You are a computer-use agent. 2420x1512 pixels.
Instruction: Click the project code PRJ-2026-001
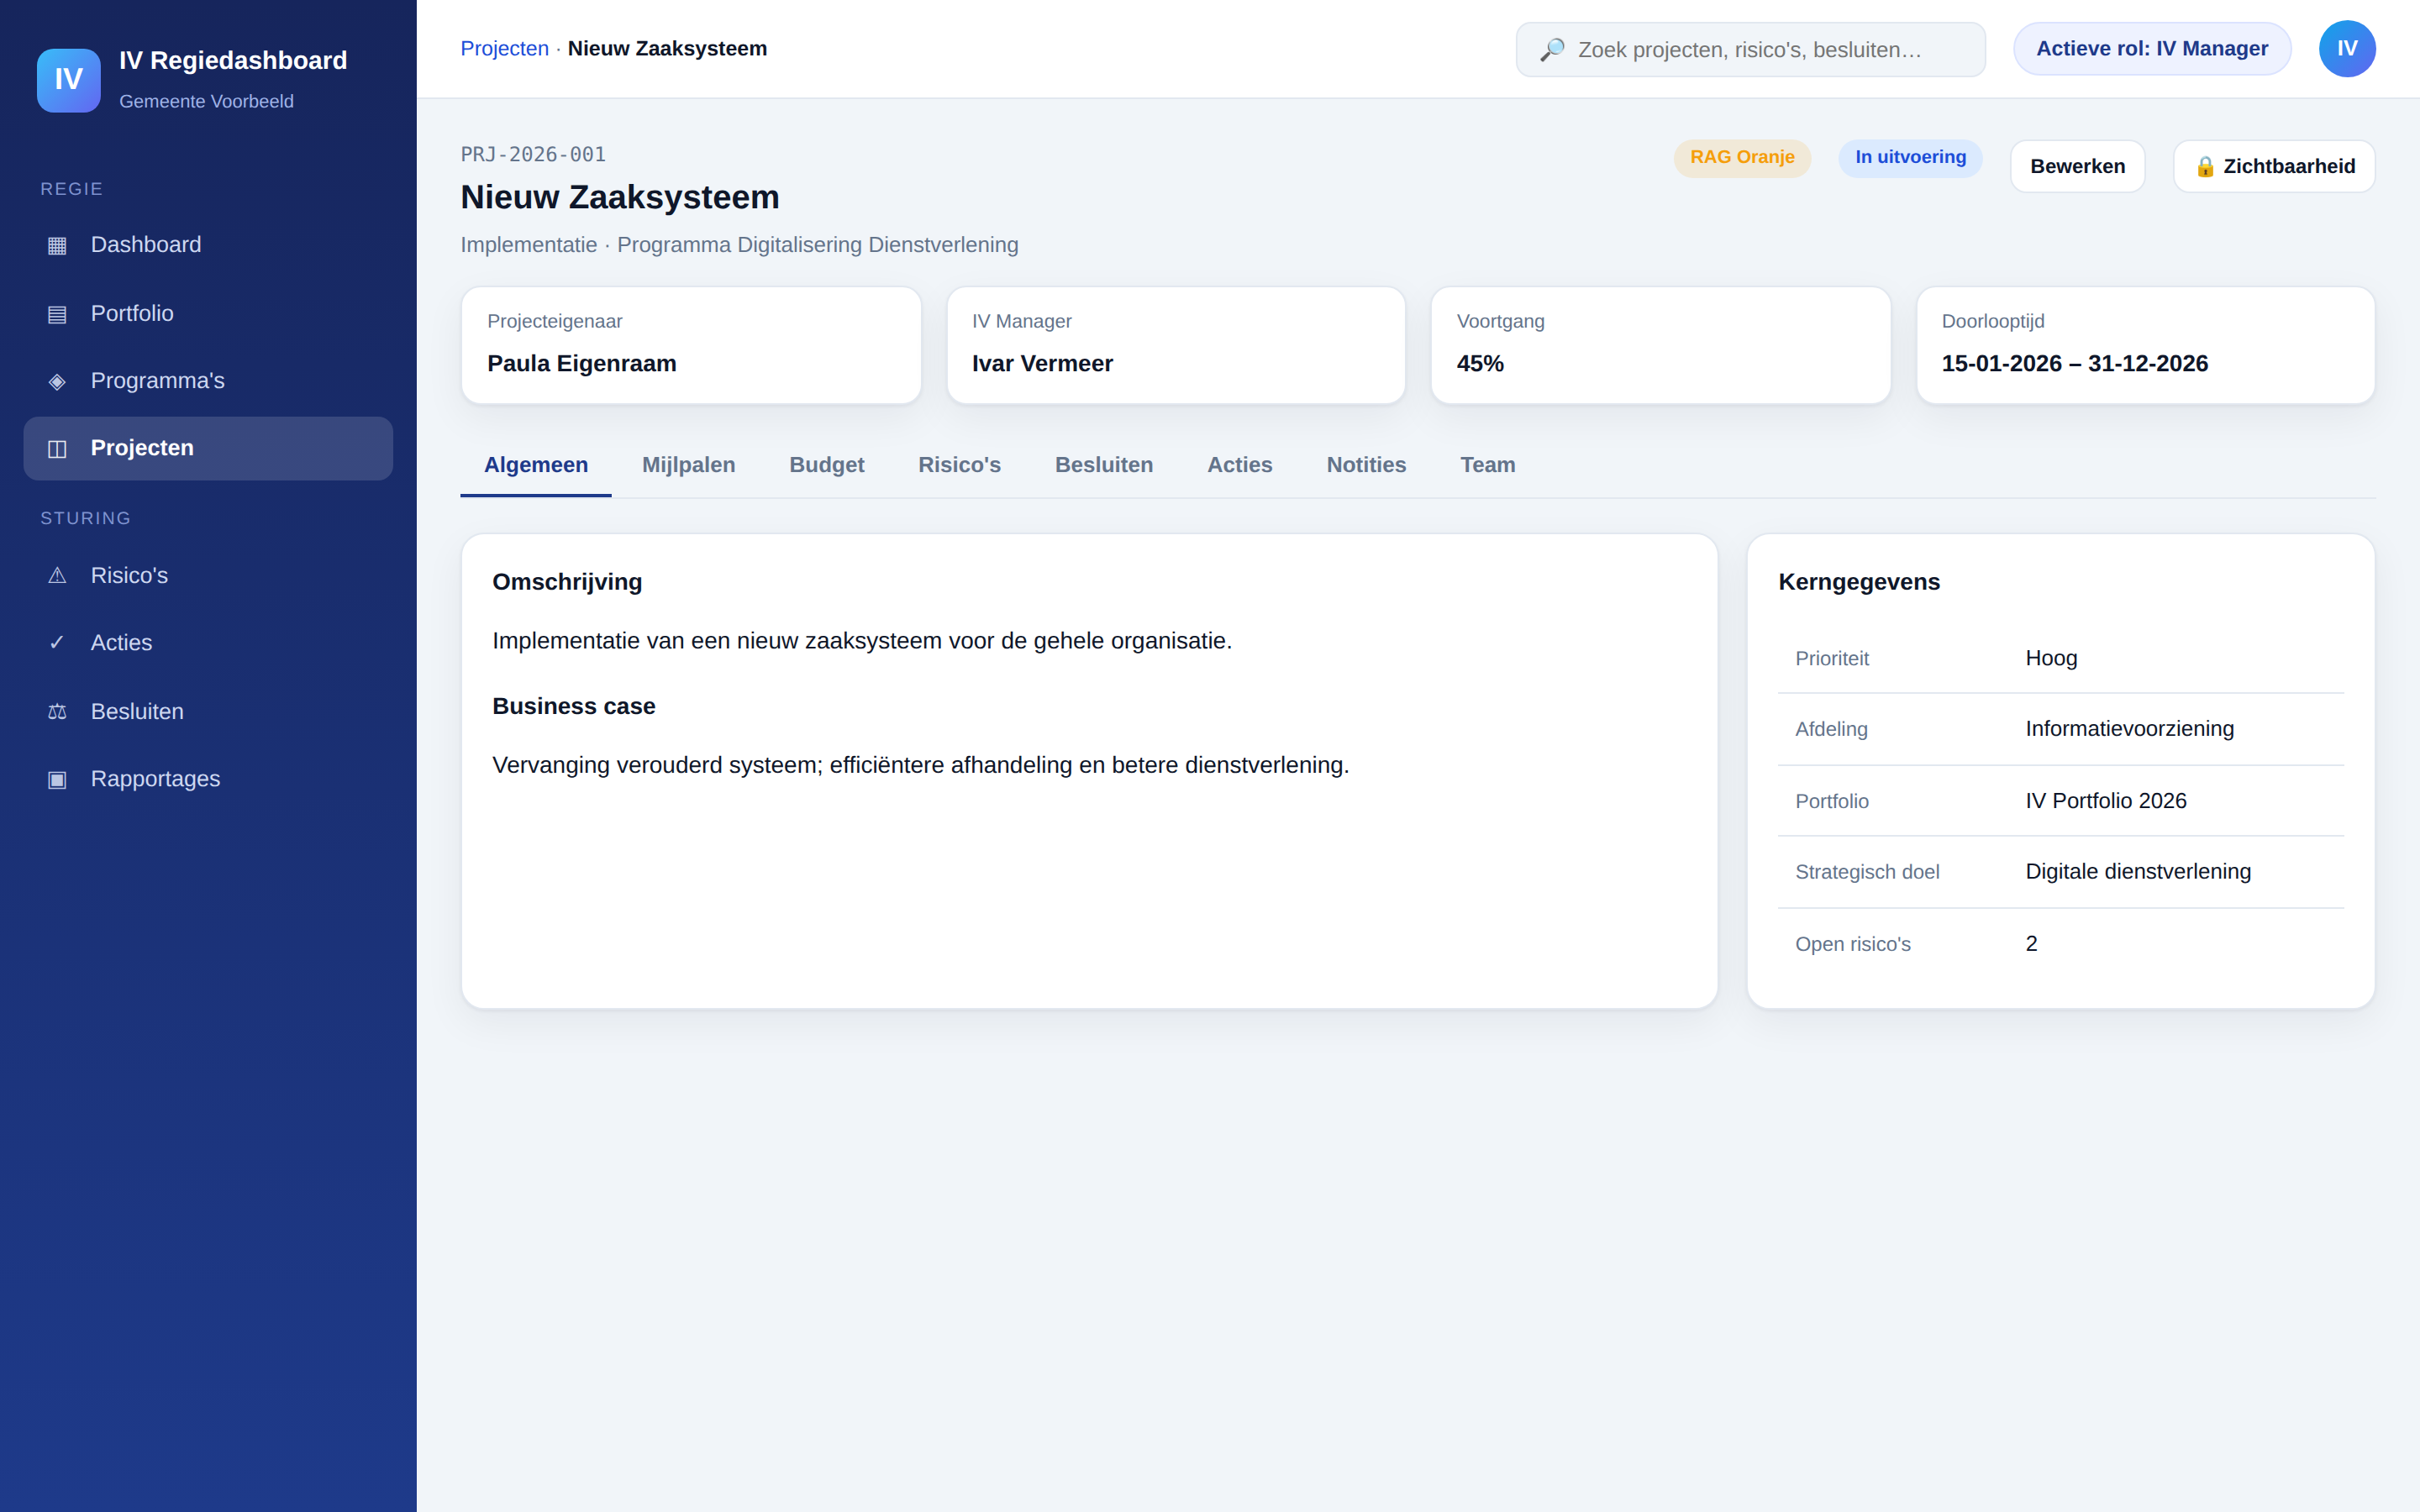533,155
